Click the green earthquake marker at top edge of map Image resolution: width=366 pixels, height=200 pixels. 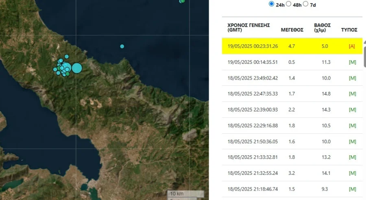(x=182, y=1)
